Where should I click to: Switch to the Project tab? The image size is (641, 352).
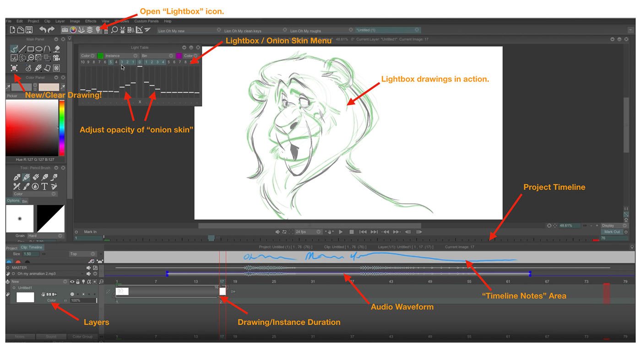tap(11, 248)
